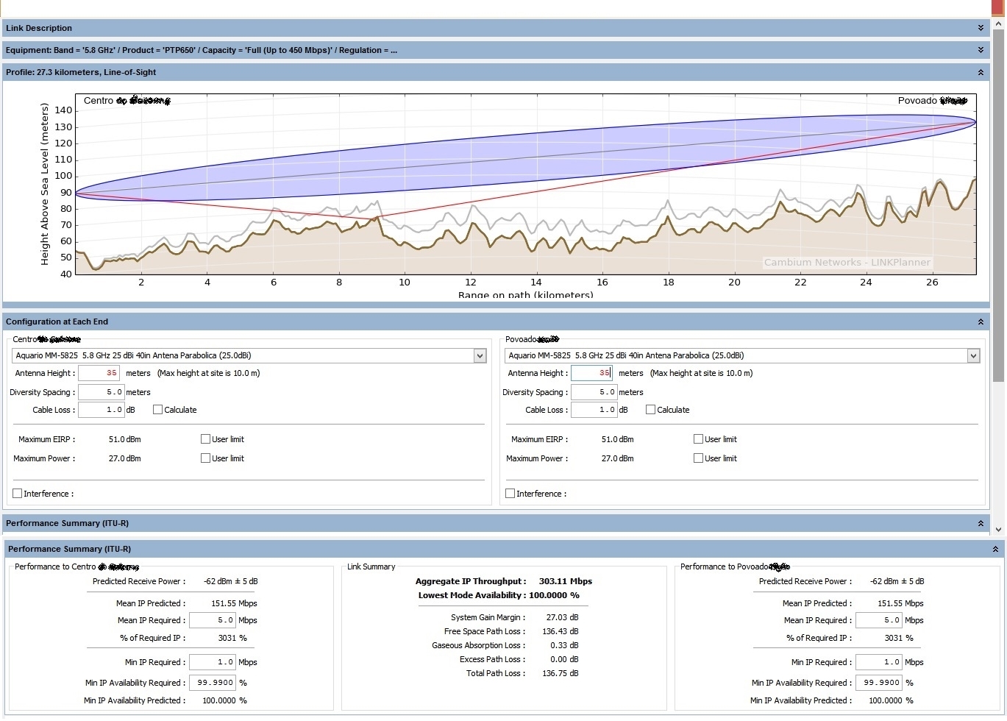Collapse the lower Performance Summary panel
This screenshot has width=1007, height=721.
pos(995,549)
